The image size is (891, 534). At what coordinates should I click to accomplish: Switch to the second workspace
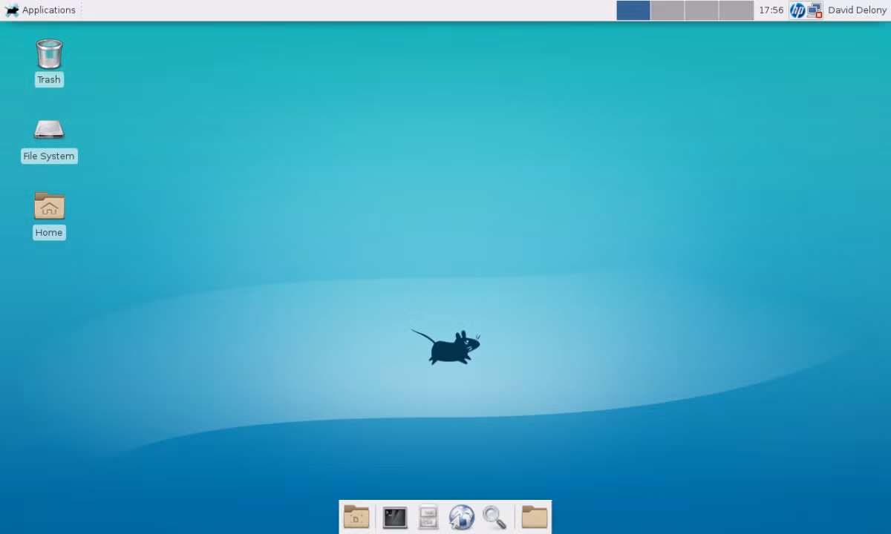(x=668, y=10)
